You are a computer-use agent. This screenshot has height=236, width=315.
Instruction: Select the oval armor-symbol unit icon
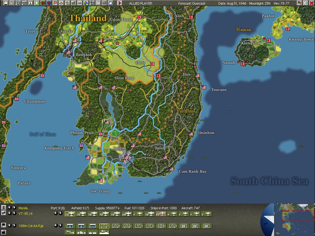(x=161, y=226)
